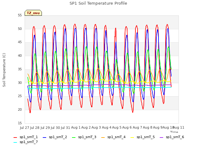Image resolution: width=197 pixels, height=148 pixels.
Task: Click the 45 y-axis tick label
Action: pyautogui.click(x=20, y=42)
